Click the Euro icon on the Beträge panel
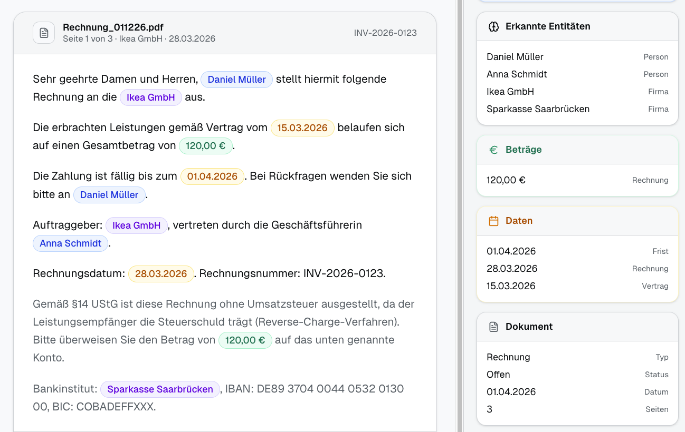 click(493, 149)
